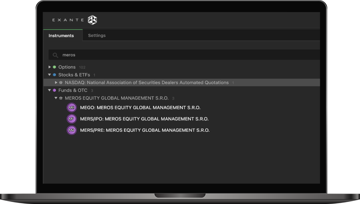Select the MERS/IPO instrument row

pos(144,119)
